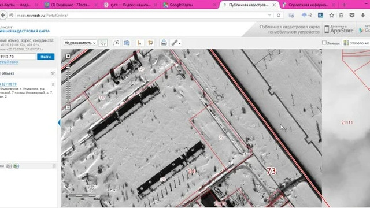The width and height of the screenshot is (370, 208).
Task: Open the Pocket toolbar icon
Action: [352, 16]
